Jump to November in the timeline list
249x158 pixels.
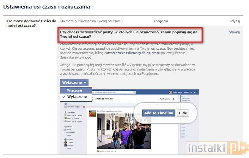(186, 100)
